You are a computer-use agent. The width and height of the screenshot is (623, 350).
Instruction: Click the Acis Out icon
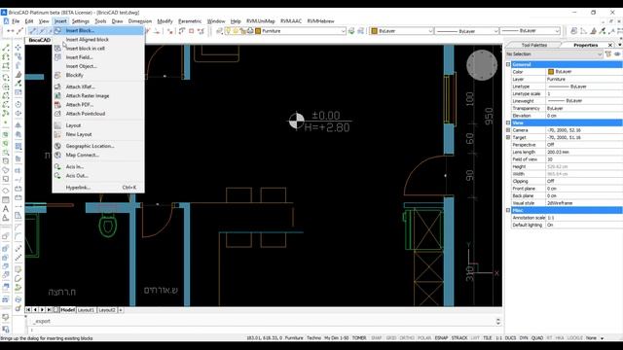coord(57,175)
